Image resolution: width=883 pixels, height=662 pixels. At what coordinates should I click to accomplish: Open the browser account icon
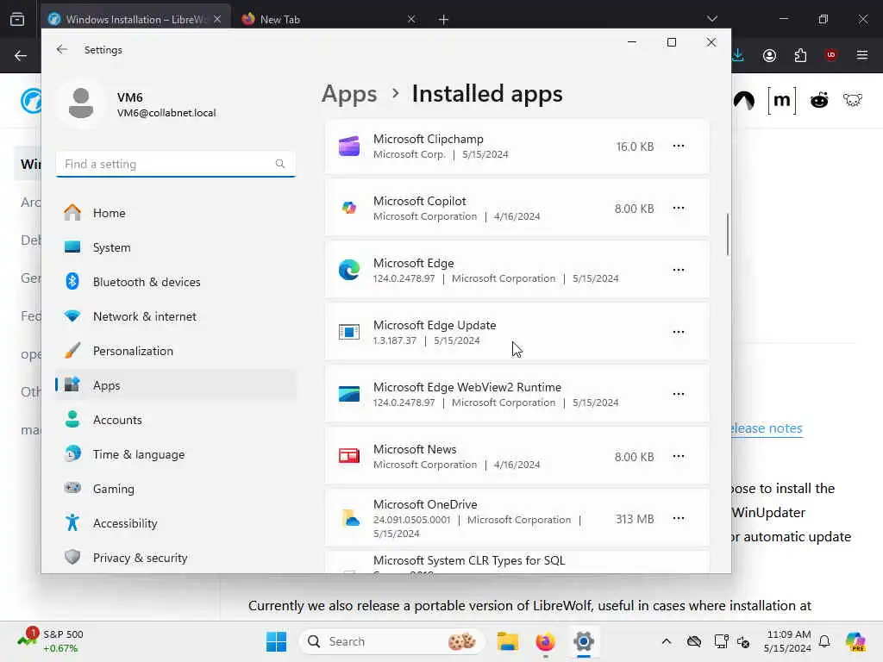(x=769, y=55)
